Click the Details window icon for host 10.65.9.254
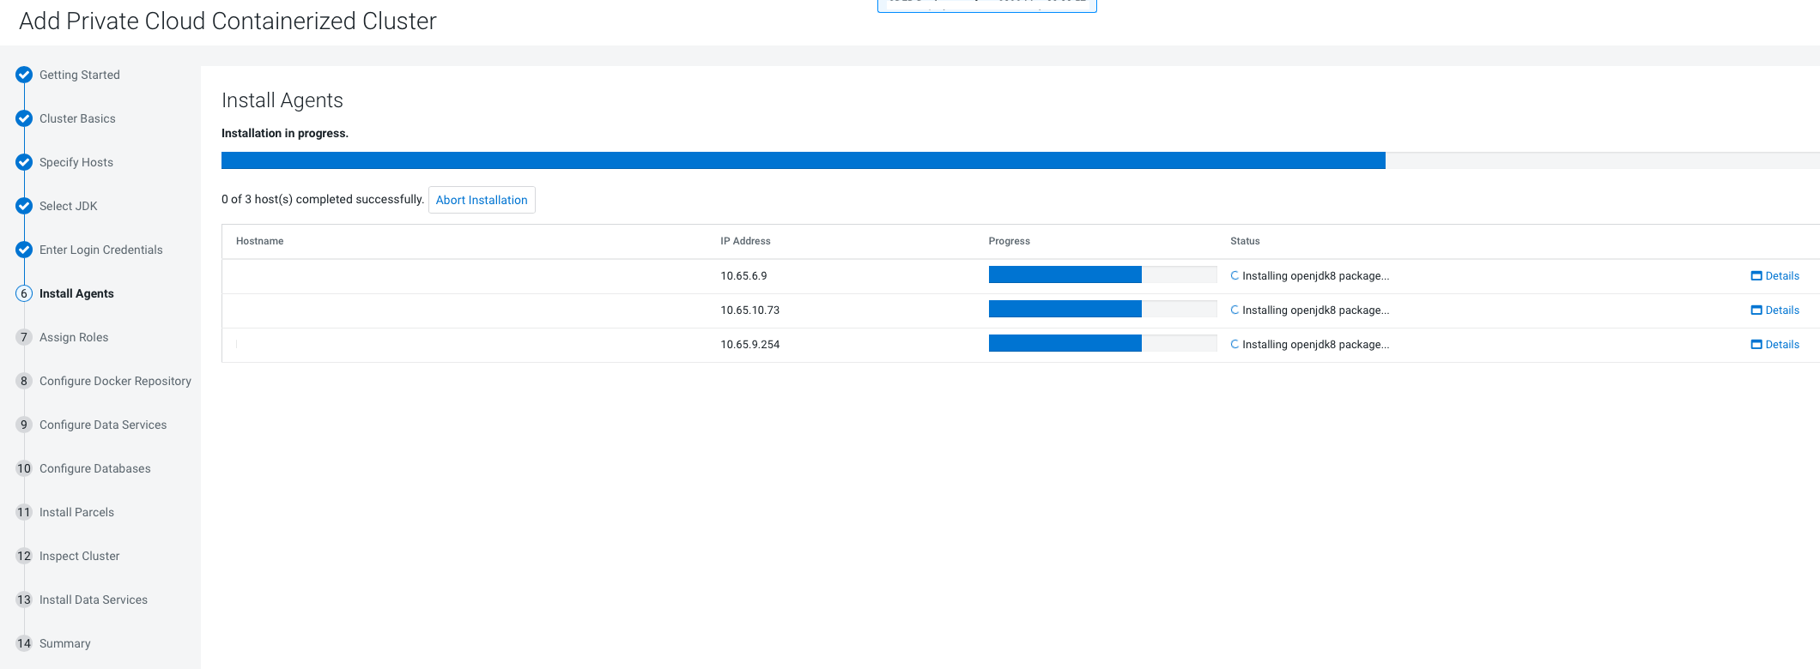This screenshot has width=1820, height=669. click(1756, 345)
